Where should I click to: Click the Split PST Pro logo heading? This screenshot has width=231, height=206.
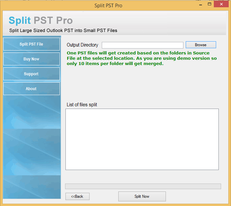click(x=41, y=20)
